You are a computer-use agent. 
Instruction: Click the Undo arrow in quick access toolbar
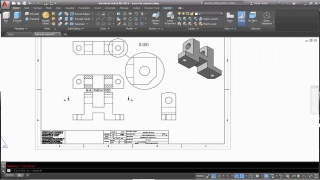coord(30,3)
